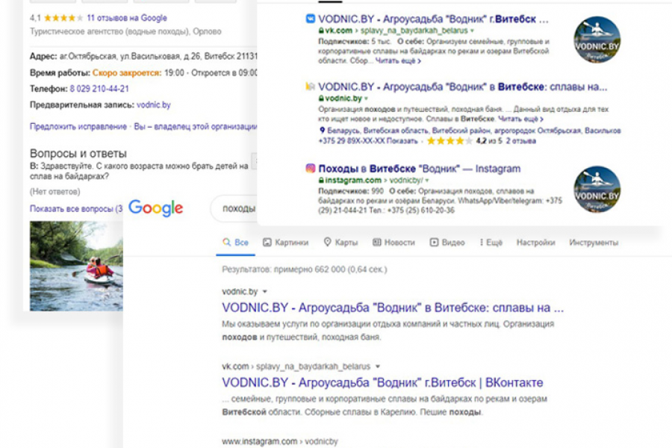Screen dimensions: 672x448
Task: Click the Google logo
Action: coord(155,208)
